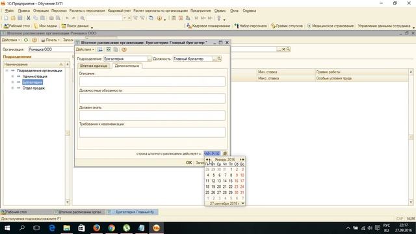Expand the Бухгалтерия tree node
The image size is (416, 234).
pos(12,83)
